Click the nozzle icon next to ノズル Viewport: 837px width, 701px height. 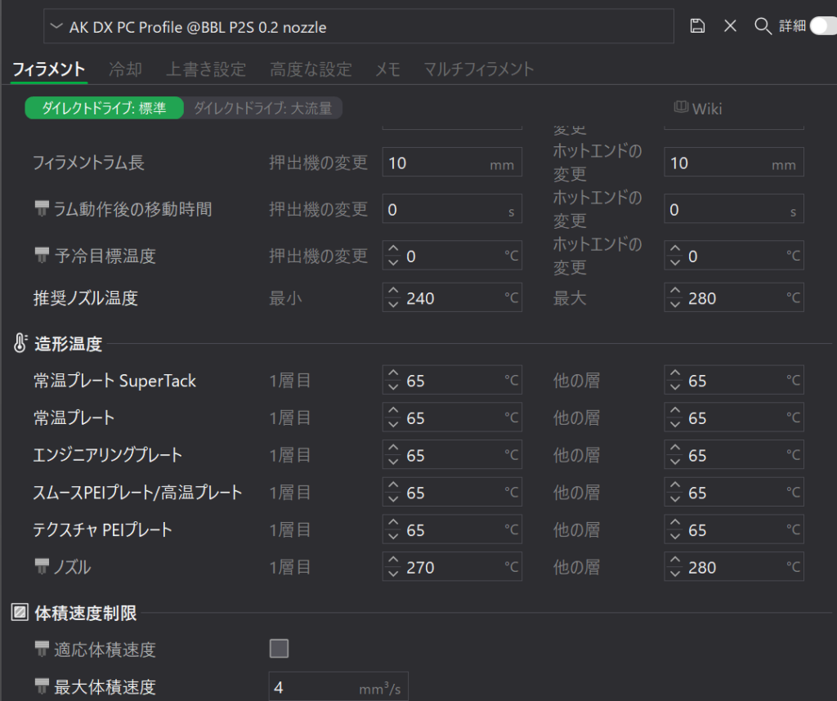(x=42, y=567)
